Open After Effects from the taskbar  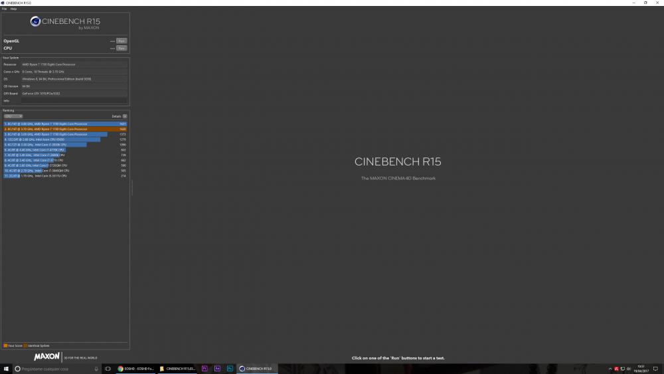(217, 369)
